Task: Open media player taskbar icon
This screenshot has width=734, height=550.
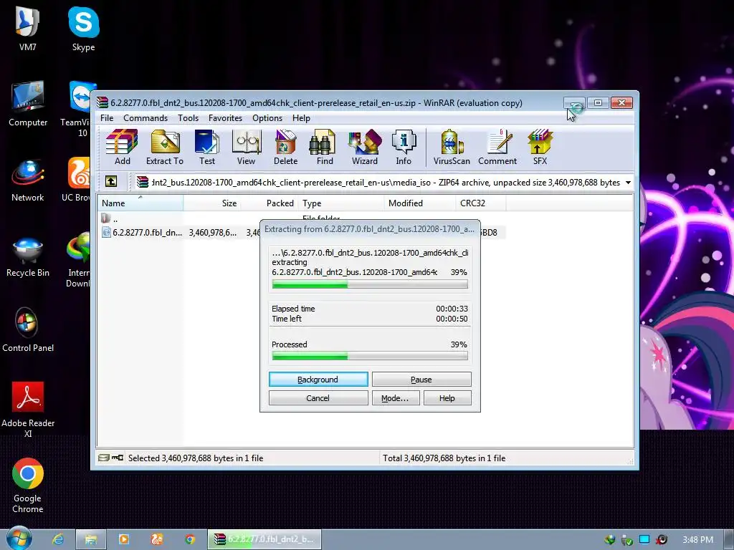Action: 124,539
